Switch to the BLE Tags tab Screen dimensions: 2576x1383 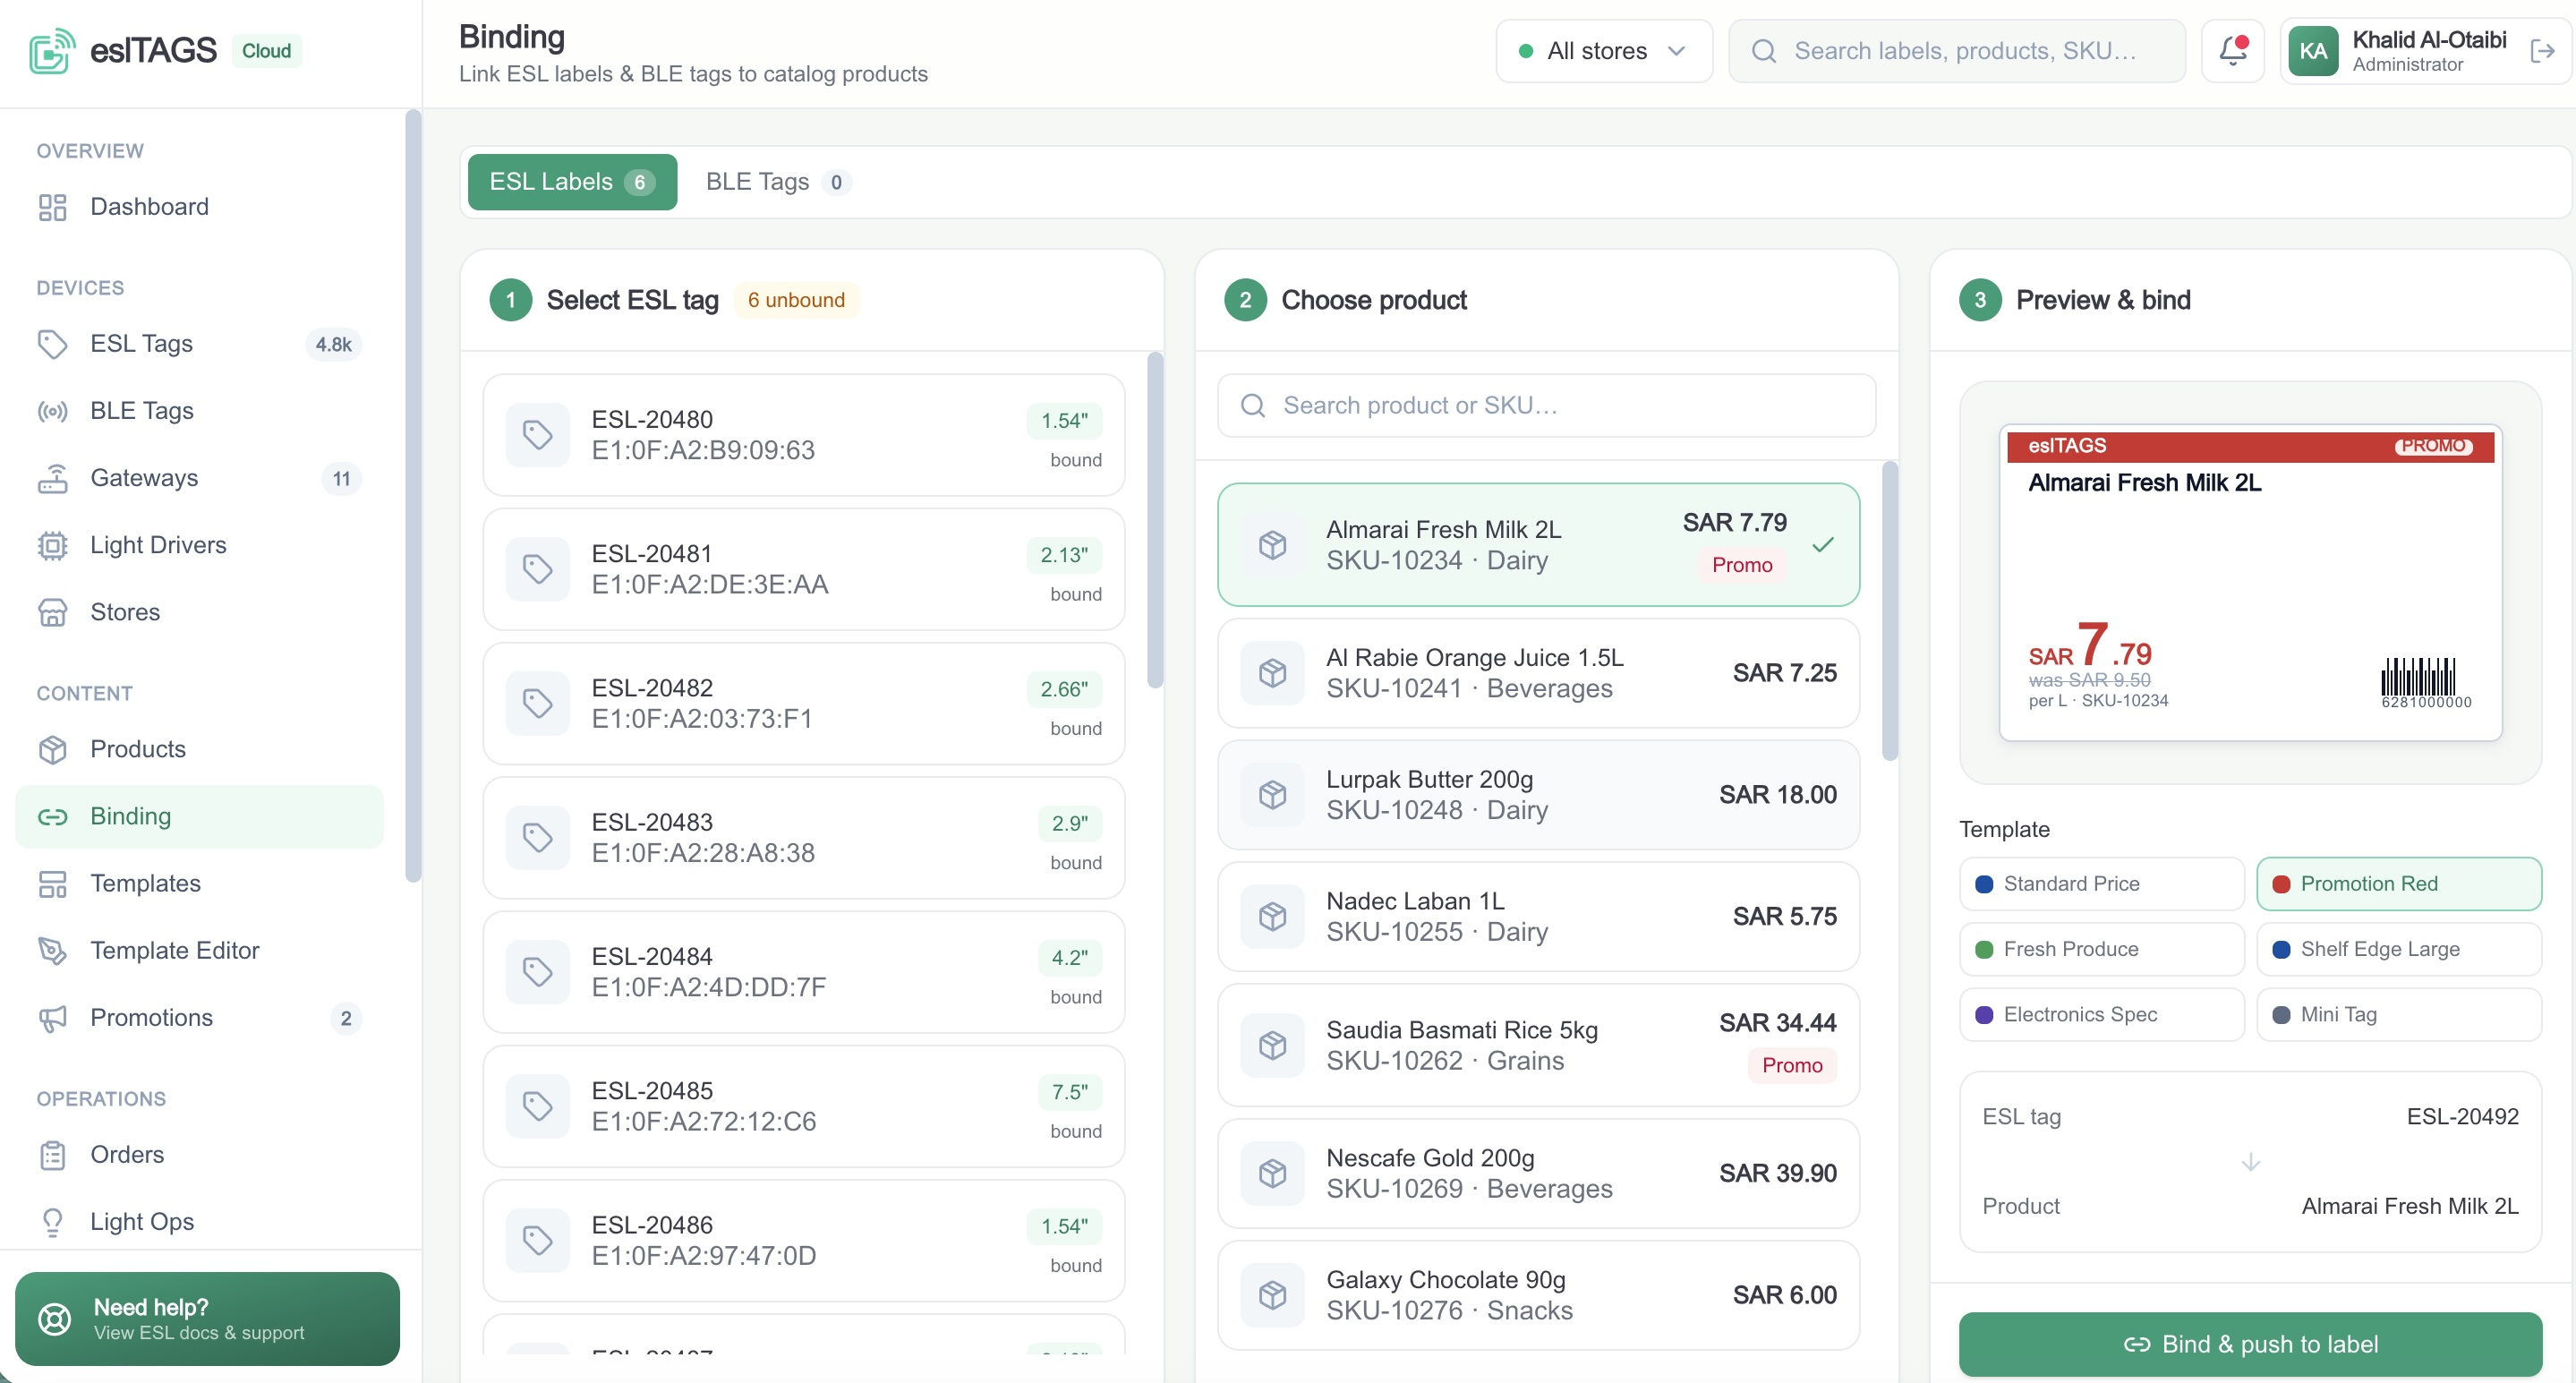coord(778,182)
